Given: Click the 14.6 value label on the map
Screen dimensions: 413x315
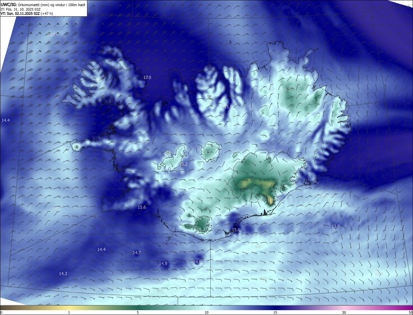Looking at the screenshot, I should [x=197, y=262].
